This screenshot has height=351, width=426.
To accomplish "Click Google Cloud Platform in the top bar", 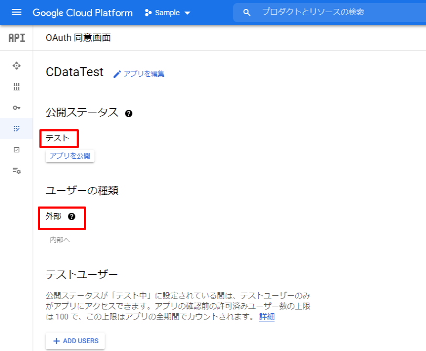I will tap(82, 12).
